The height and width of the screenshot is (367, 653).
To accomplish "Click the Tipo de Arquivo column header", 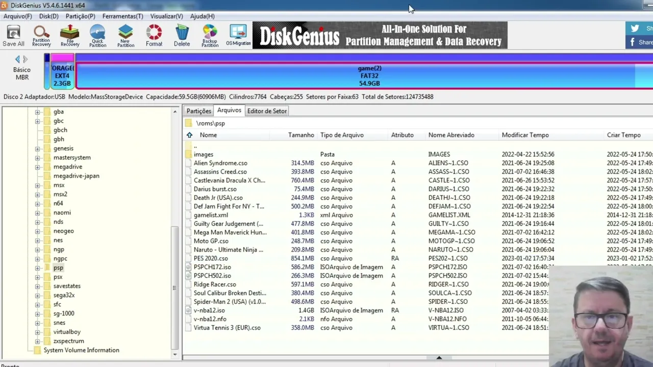I will click(342, 135).
